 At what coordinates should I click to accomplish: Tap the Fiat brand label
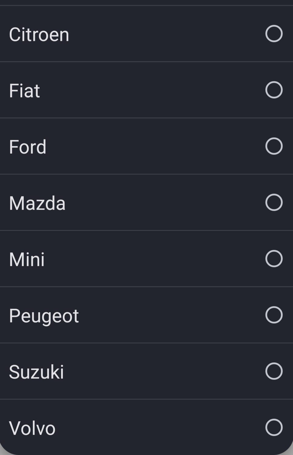24,90
